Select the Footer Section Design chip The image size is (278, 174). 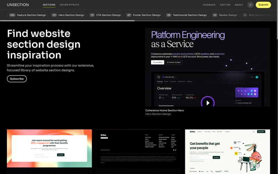[x=144, y=15]
